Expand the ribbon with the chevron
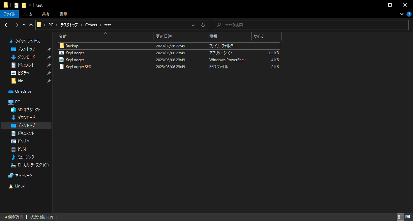 pos(402,14)
